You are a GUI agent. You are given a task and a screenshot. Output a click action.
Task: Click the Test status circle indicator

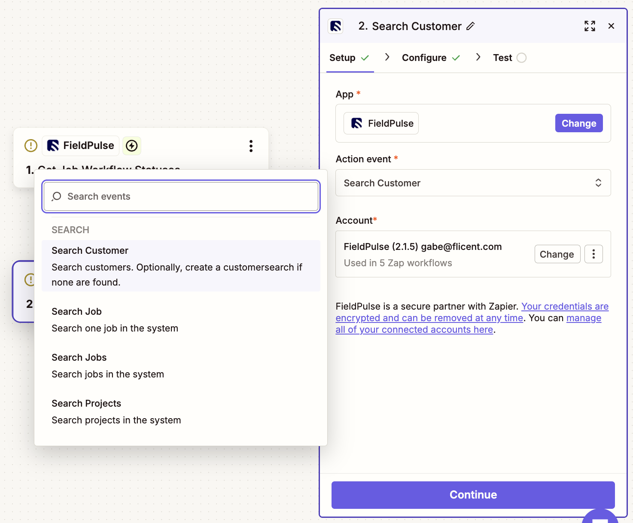pyautogui.click(x=521, y=58)
